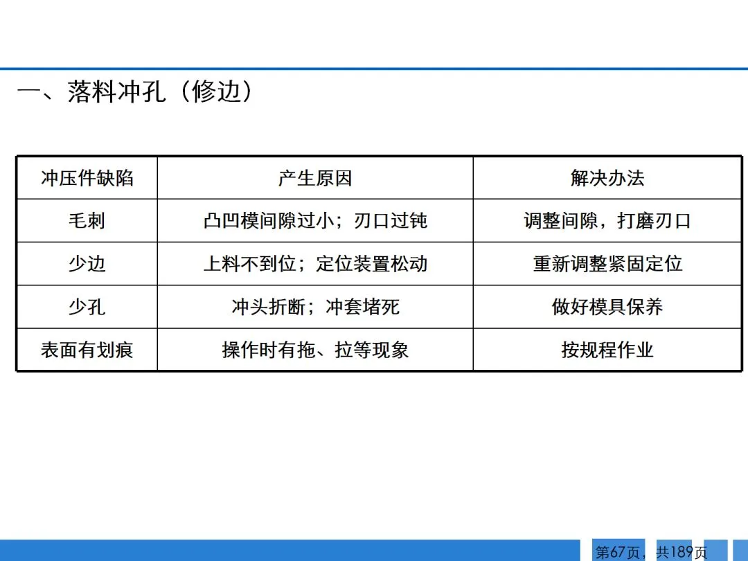Screen dimensions: 748x561
Task: Click the defect cell 毛刺
Action: (x=87, y=220)
